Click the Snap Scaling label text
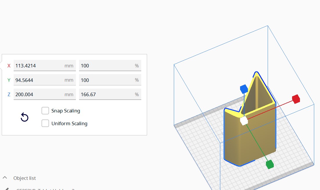Screen dimensions: 320x190 click(x=66, y=111)
